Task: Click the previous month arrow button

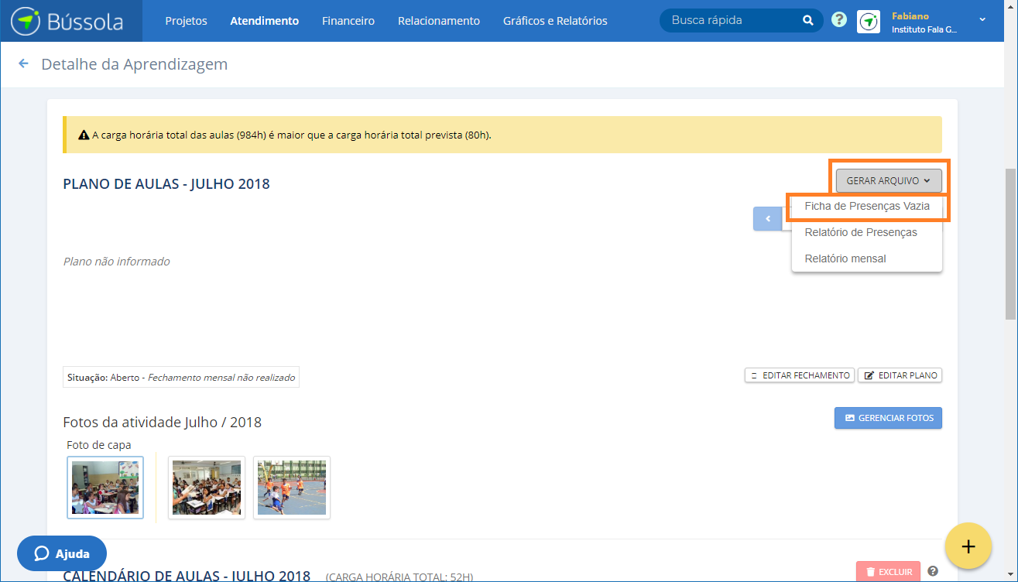Action: pyautogui.click(x=768, y=219)
